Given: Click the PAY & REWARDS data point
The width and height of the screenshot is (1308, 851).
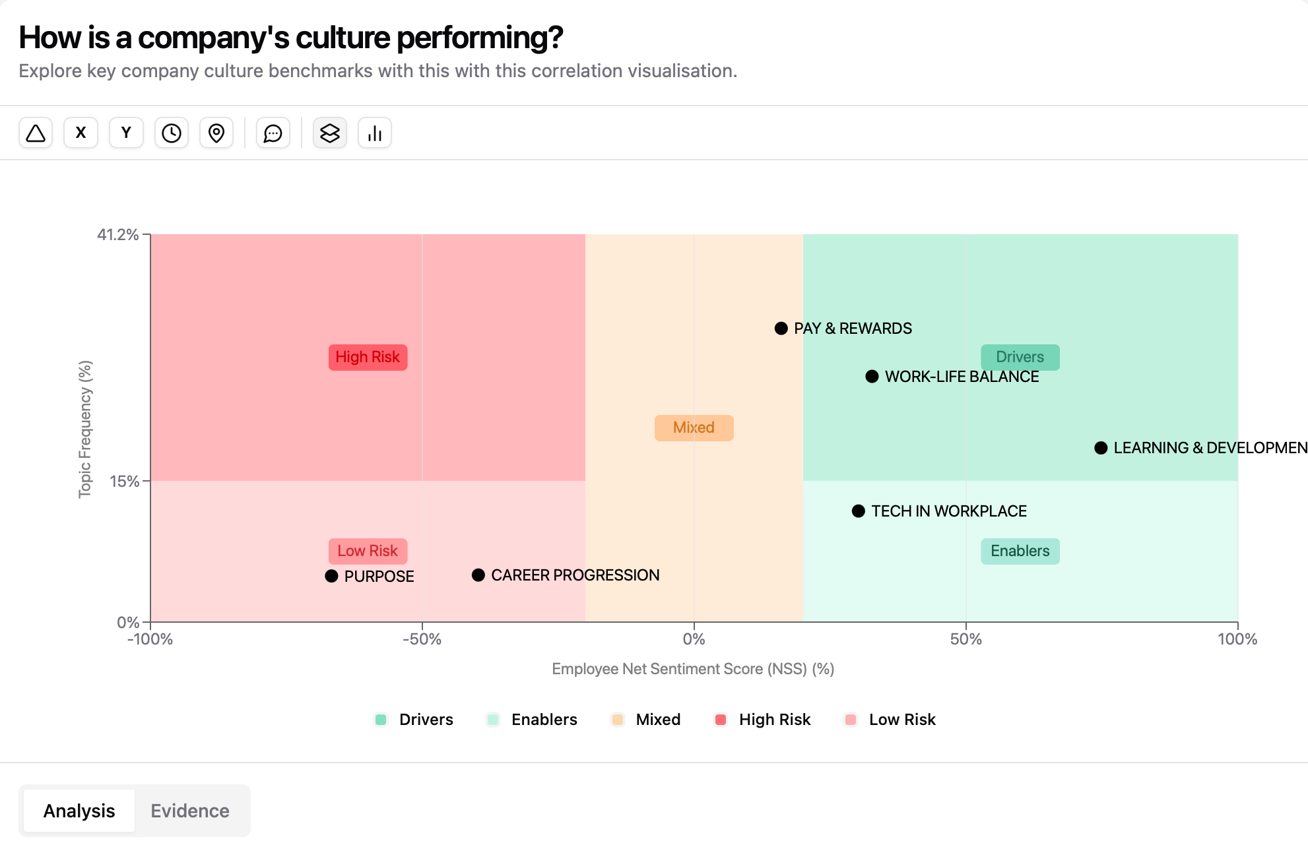Looking at the screenshot, I should pos(781,329).
